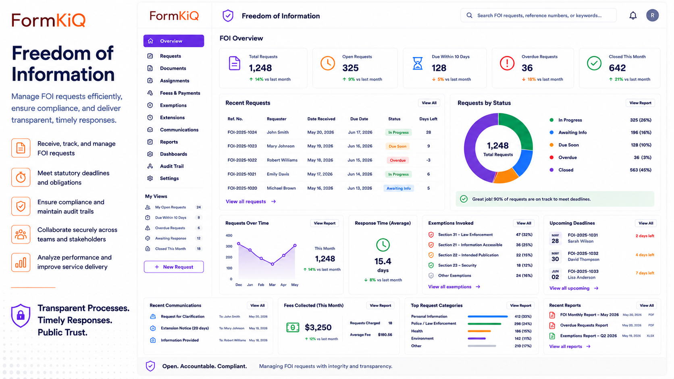This screenshot has width=674, height=379.
Task: Open Settings in the sidebar
Action: (x=174, y=178)
